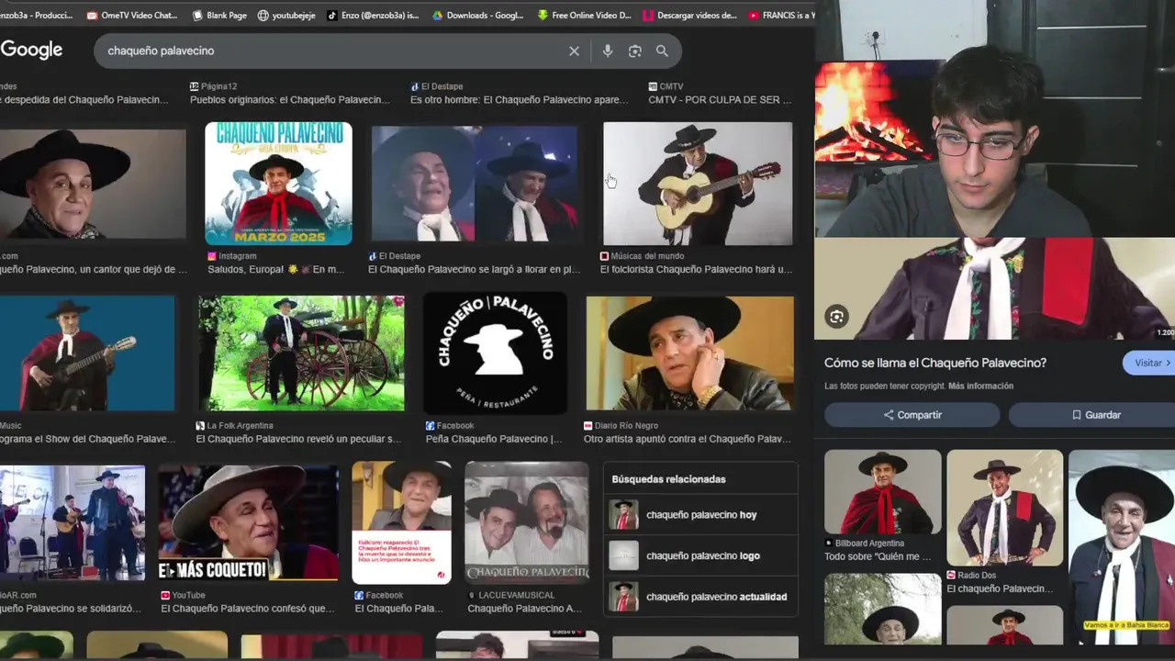Viewport: 1175px width, 661px height.
Task: Open related search 'chaqueño palavecino logo'
Action: coord(701,555)
